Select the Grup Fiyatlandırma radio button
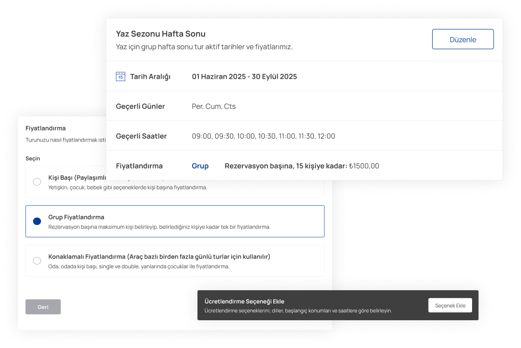The image size is (521, 348). point(37,221)
